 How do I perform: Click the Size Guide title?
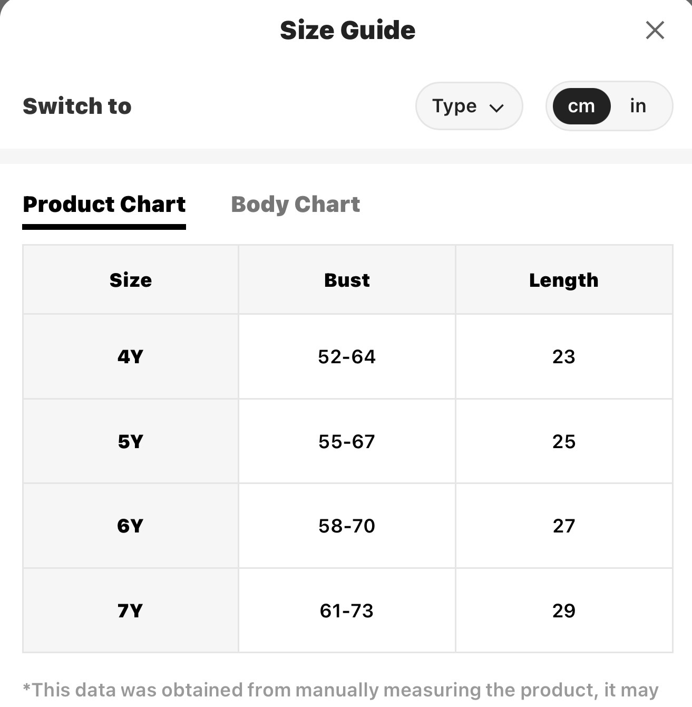coord(348,30)
